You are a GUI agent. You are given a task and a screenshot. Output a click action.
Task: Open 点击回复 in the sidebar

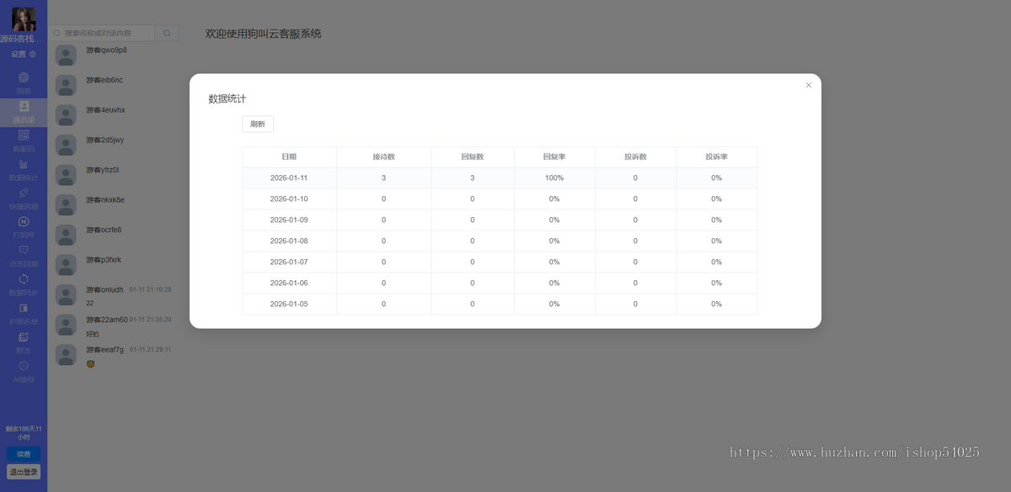click(x=24, y=257)
